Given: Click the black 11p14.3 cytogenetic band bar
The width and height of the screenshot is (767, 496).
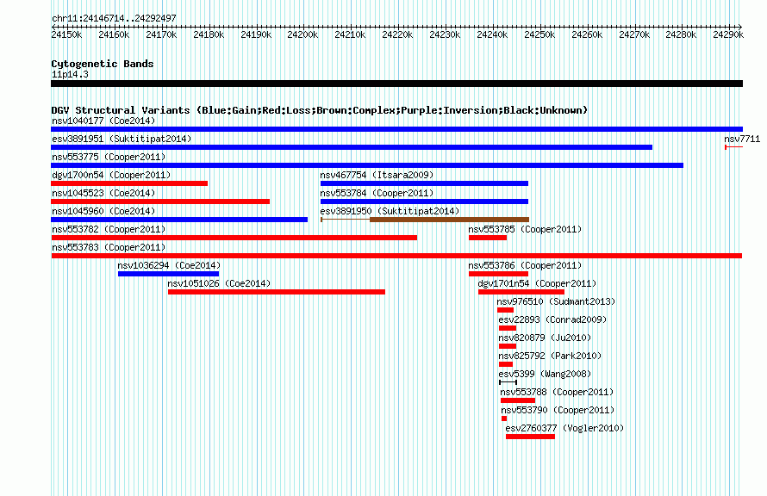Looking at the screenshot, I should (396, 84).
